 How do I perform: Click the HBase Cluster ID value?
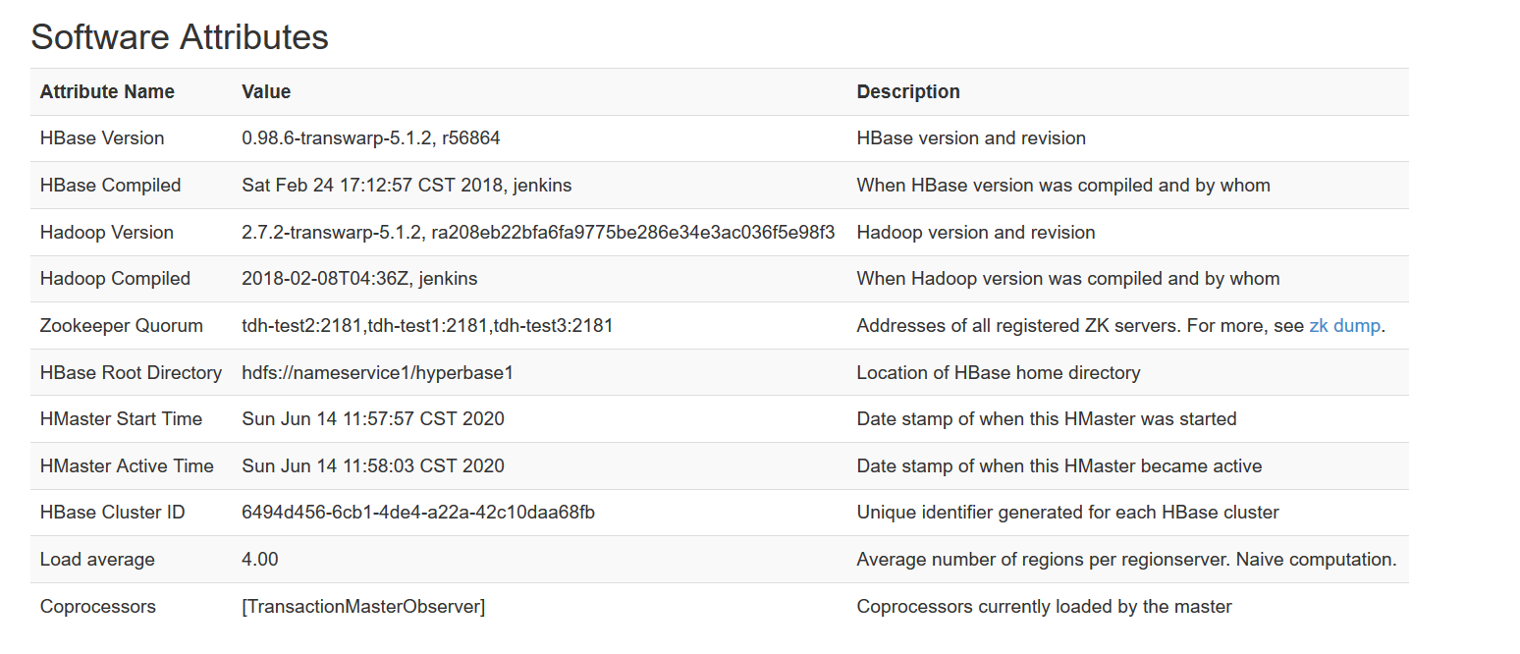[417, 513]
